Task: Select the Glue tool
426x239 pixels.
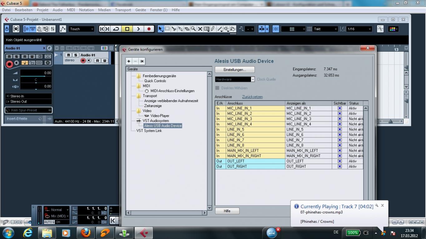Action: pyautogui.click(x=180, y=29)
